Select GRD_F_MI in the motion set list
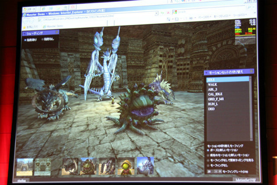Screen dimensions: 277x185 228,99
